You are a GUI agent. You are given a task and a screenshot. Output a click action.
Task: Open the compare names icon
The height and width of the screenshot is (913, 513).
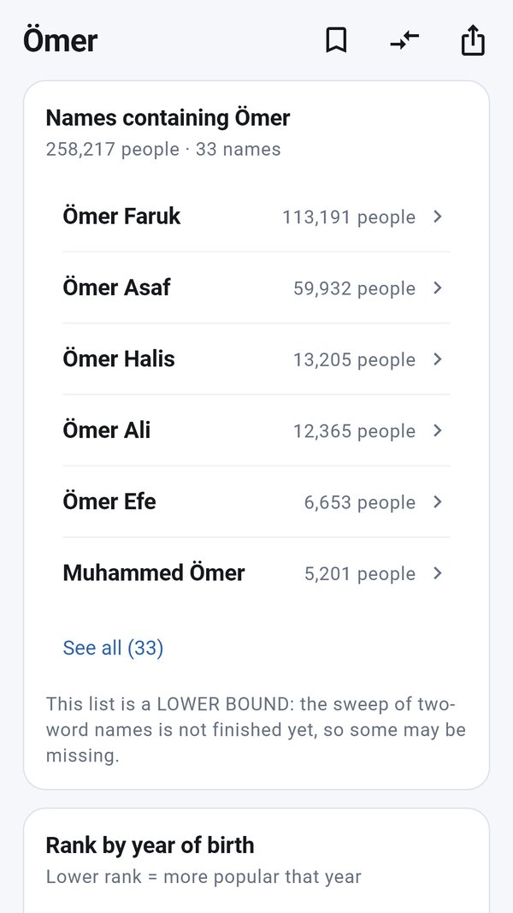click(404, 41)
